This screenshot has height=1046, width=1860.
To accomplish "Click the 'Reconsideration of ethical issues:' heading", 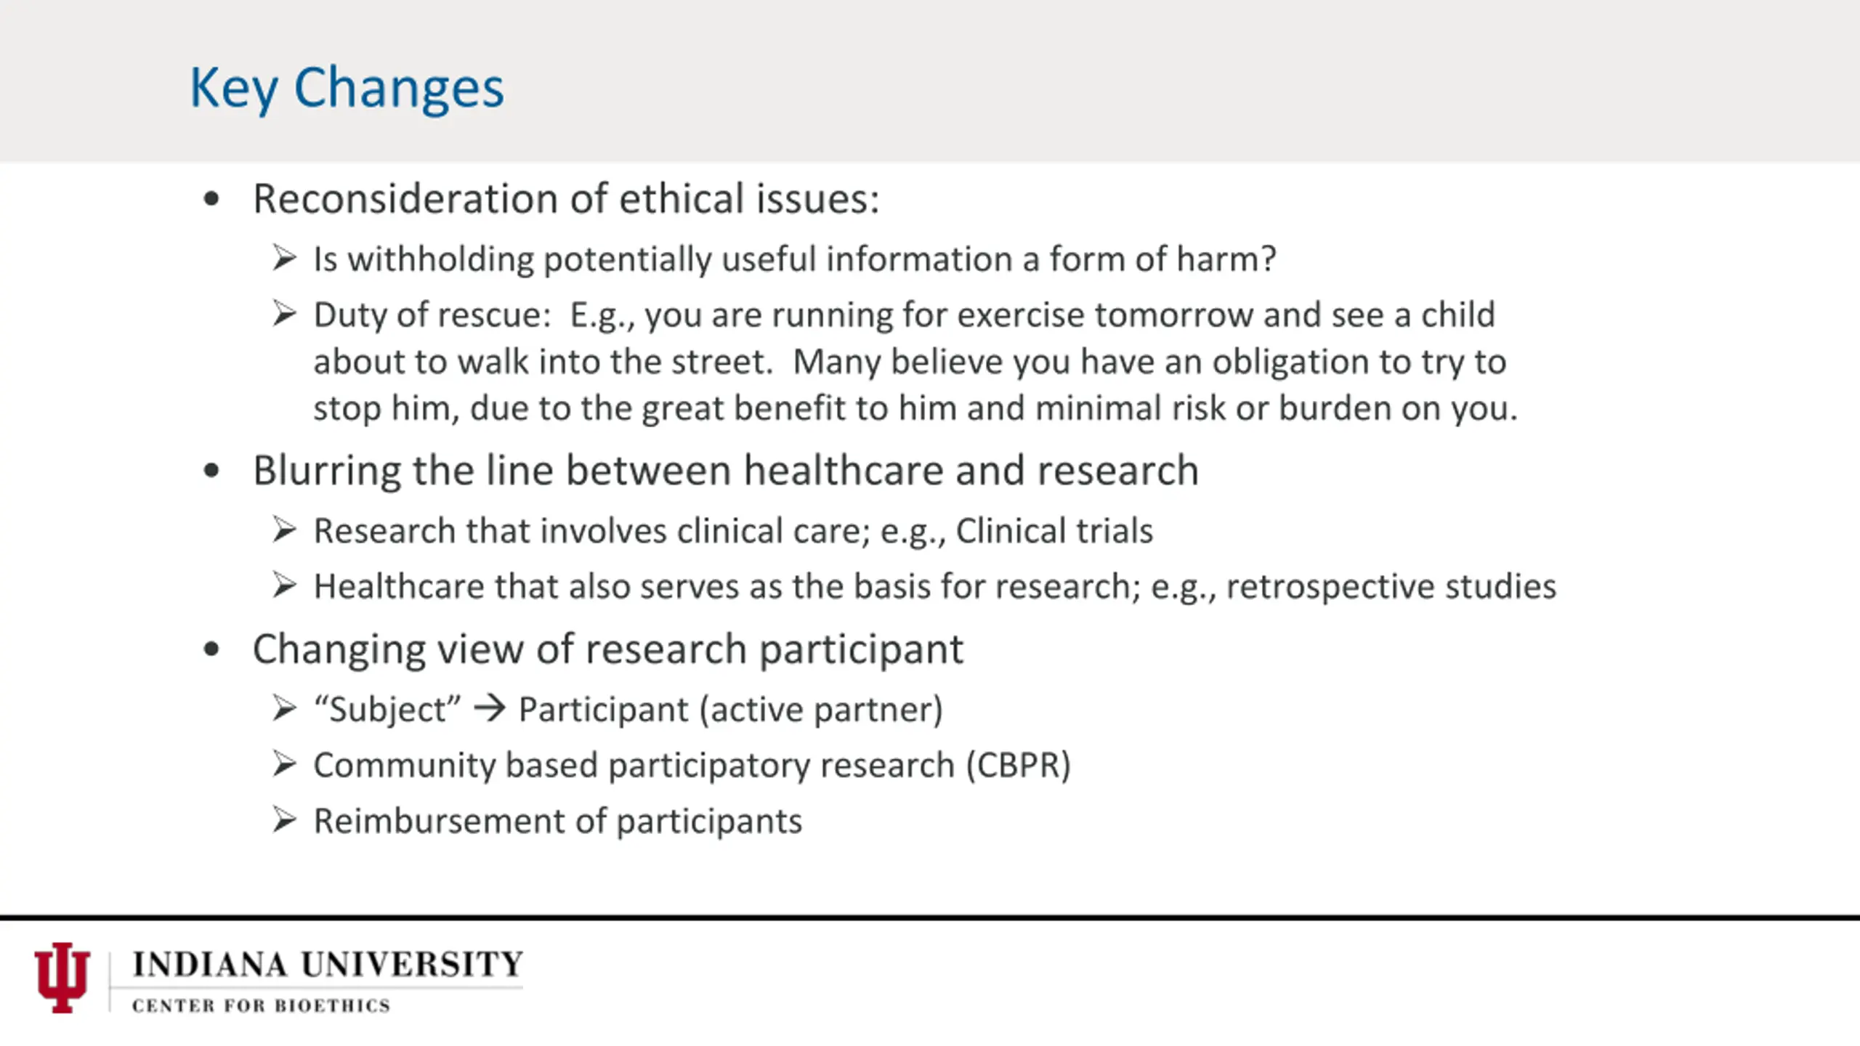I will tap(566, 199).
